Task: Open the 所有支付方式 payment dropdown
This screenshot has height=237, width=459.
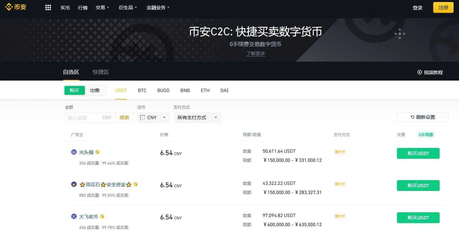Action: 197,117
